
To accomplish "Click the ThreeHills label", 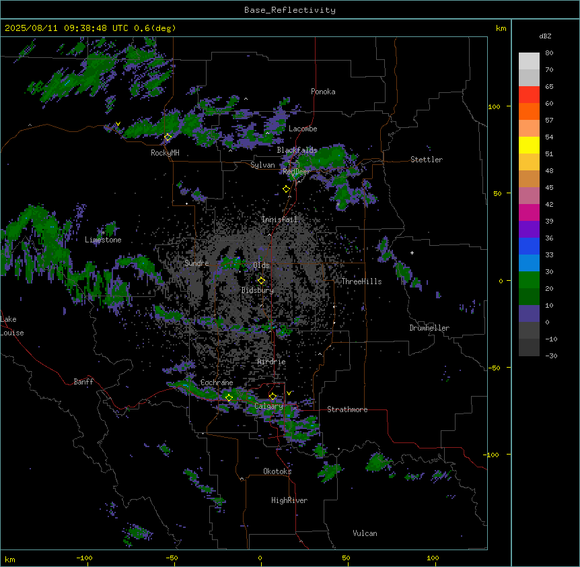I will (361, 281).
